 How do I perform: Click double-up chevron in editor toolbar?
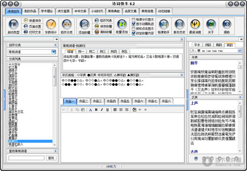tap(140, 110)
